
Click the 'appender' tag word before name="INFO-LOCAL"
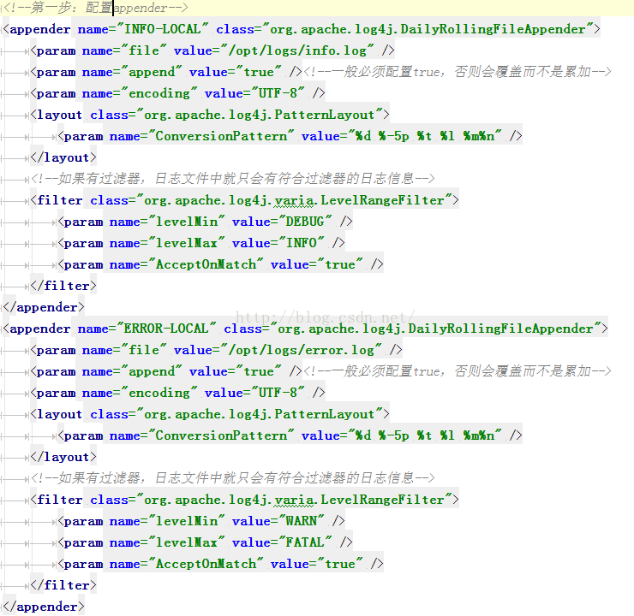pyautogui.click(x=39, y=29)
